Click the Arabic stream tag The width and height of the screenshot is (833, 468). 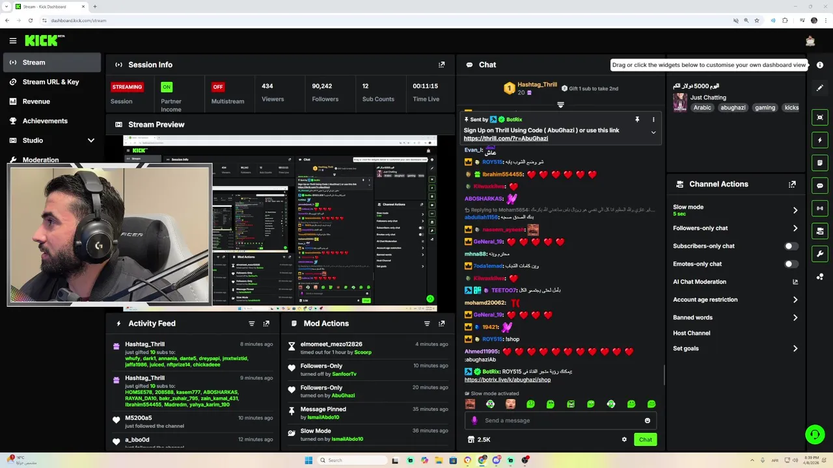click(x=702, y=108)
